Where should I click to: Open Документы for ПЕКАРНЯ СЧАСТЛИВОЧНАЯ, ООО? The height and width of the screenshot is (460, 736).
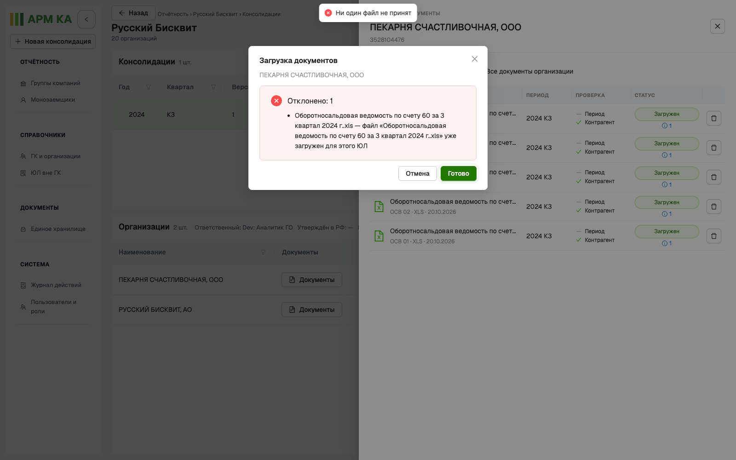pos(312,280)
